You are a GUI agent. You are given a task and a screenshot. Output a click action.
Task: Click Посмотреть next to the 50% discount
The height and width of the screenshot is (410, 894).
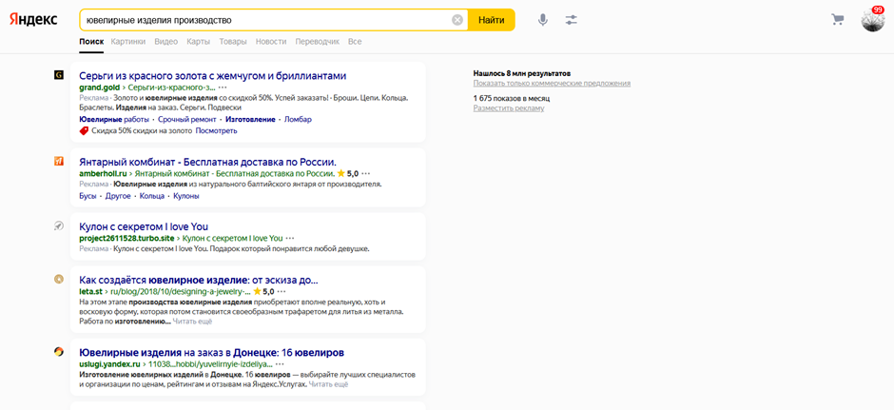(x=216, y=130)
